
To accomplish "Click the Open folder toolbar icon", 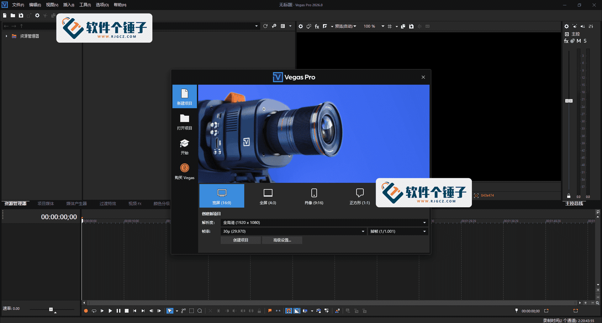I will tap(13, 15).
